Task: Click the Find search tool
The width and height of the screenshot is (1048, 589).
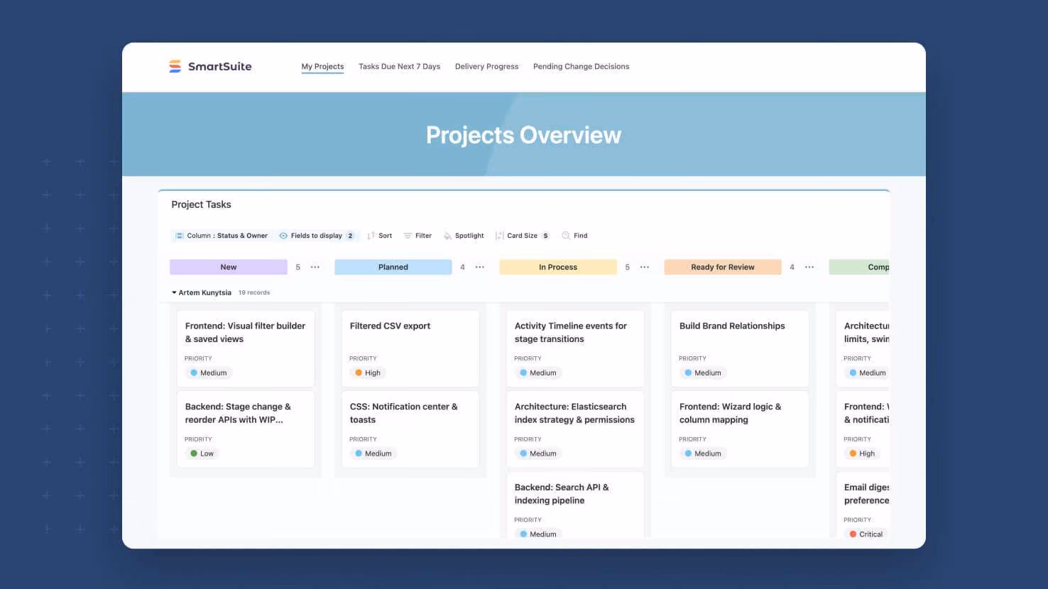Action: click(574, 236)
